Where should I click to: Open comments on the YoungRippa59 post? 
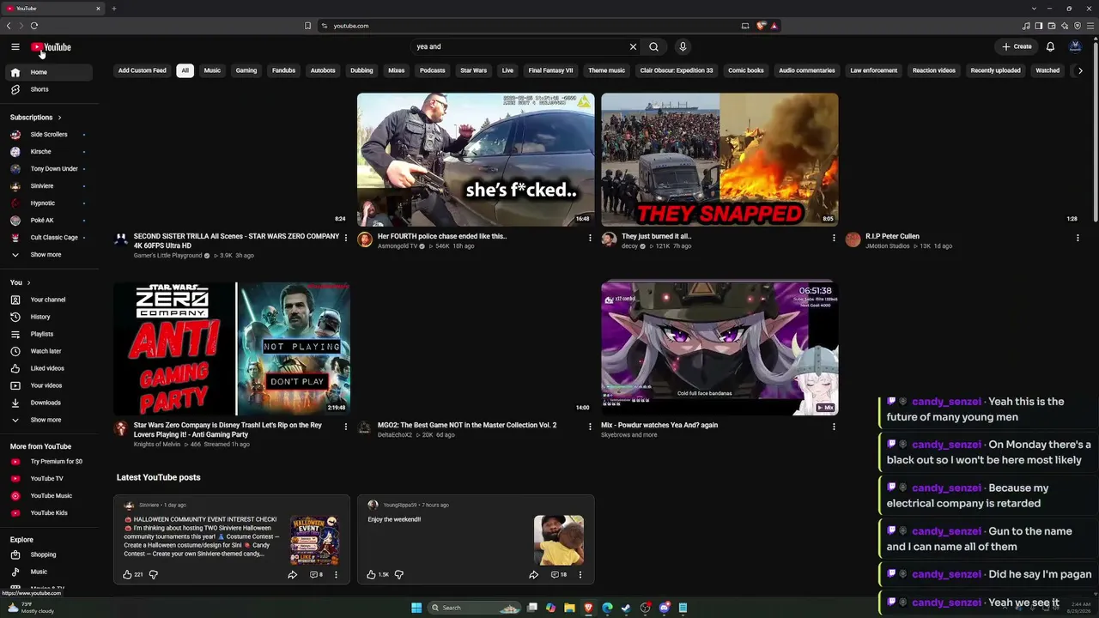pyautogui.click(x=558, y=574)
